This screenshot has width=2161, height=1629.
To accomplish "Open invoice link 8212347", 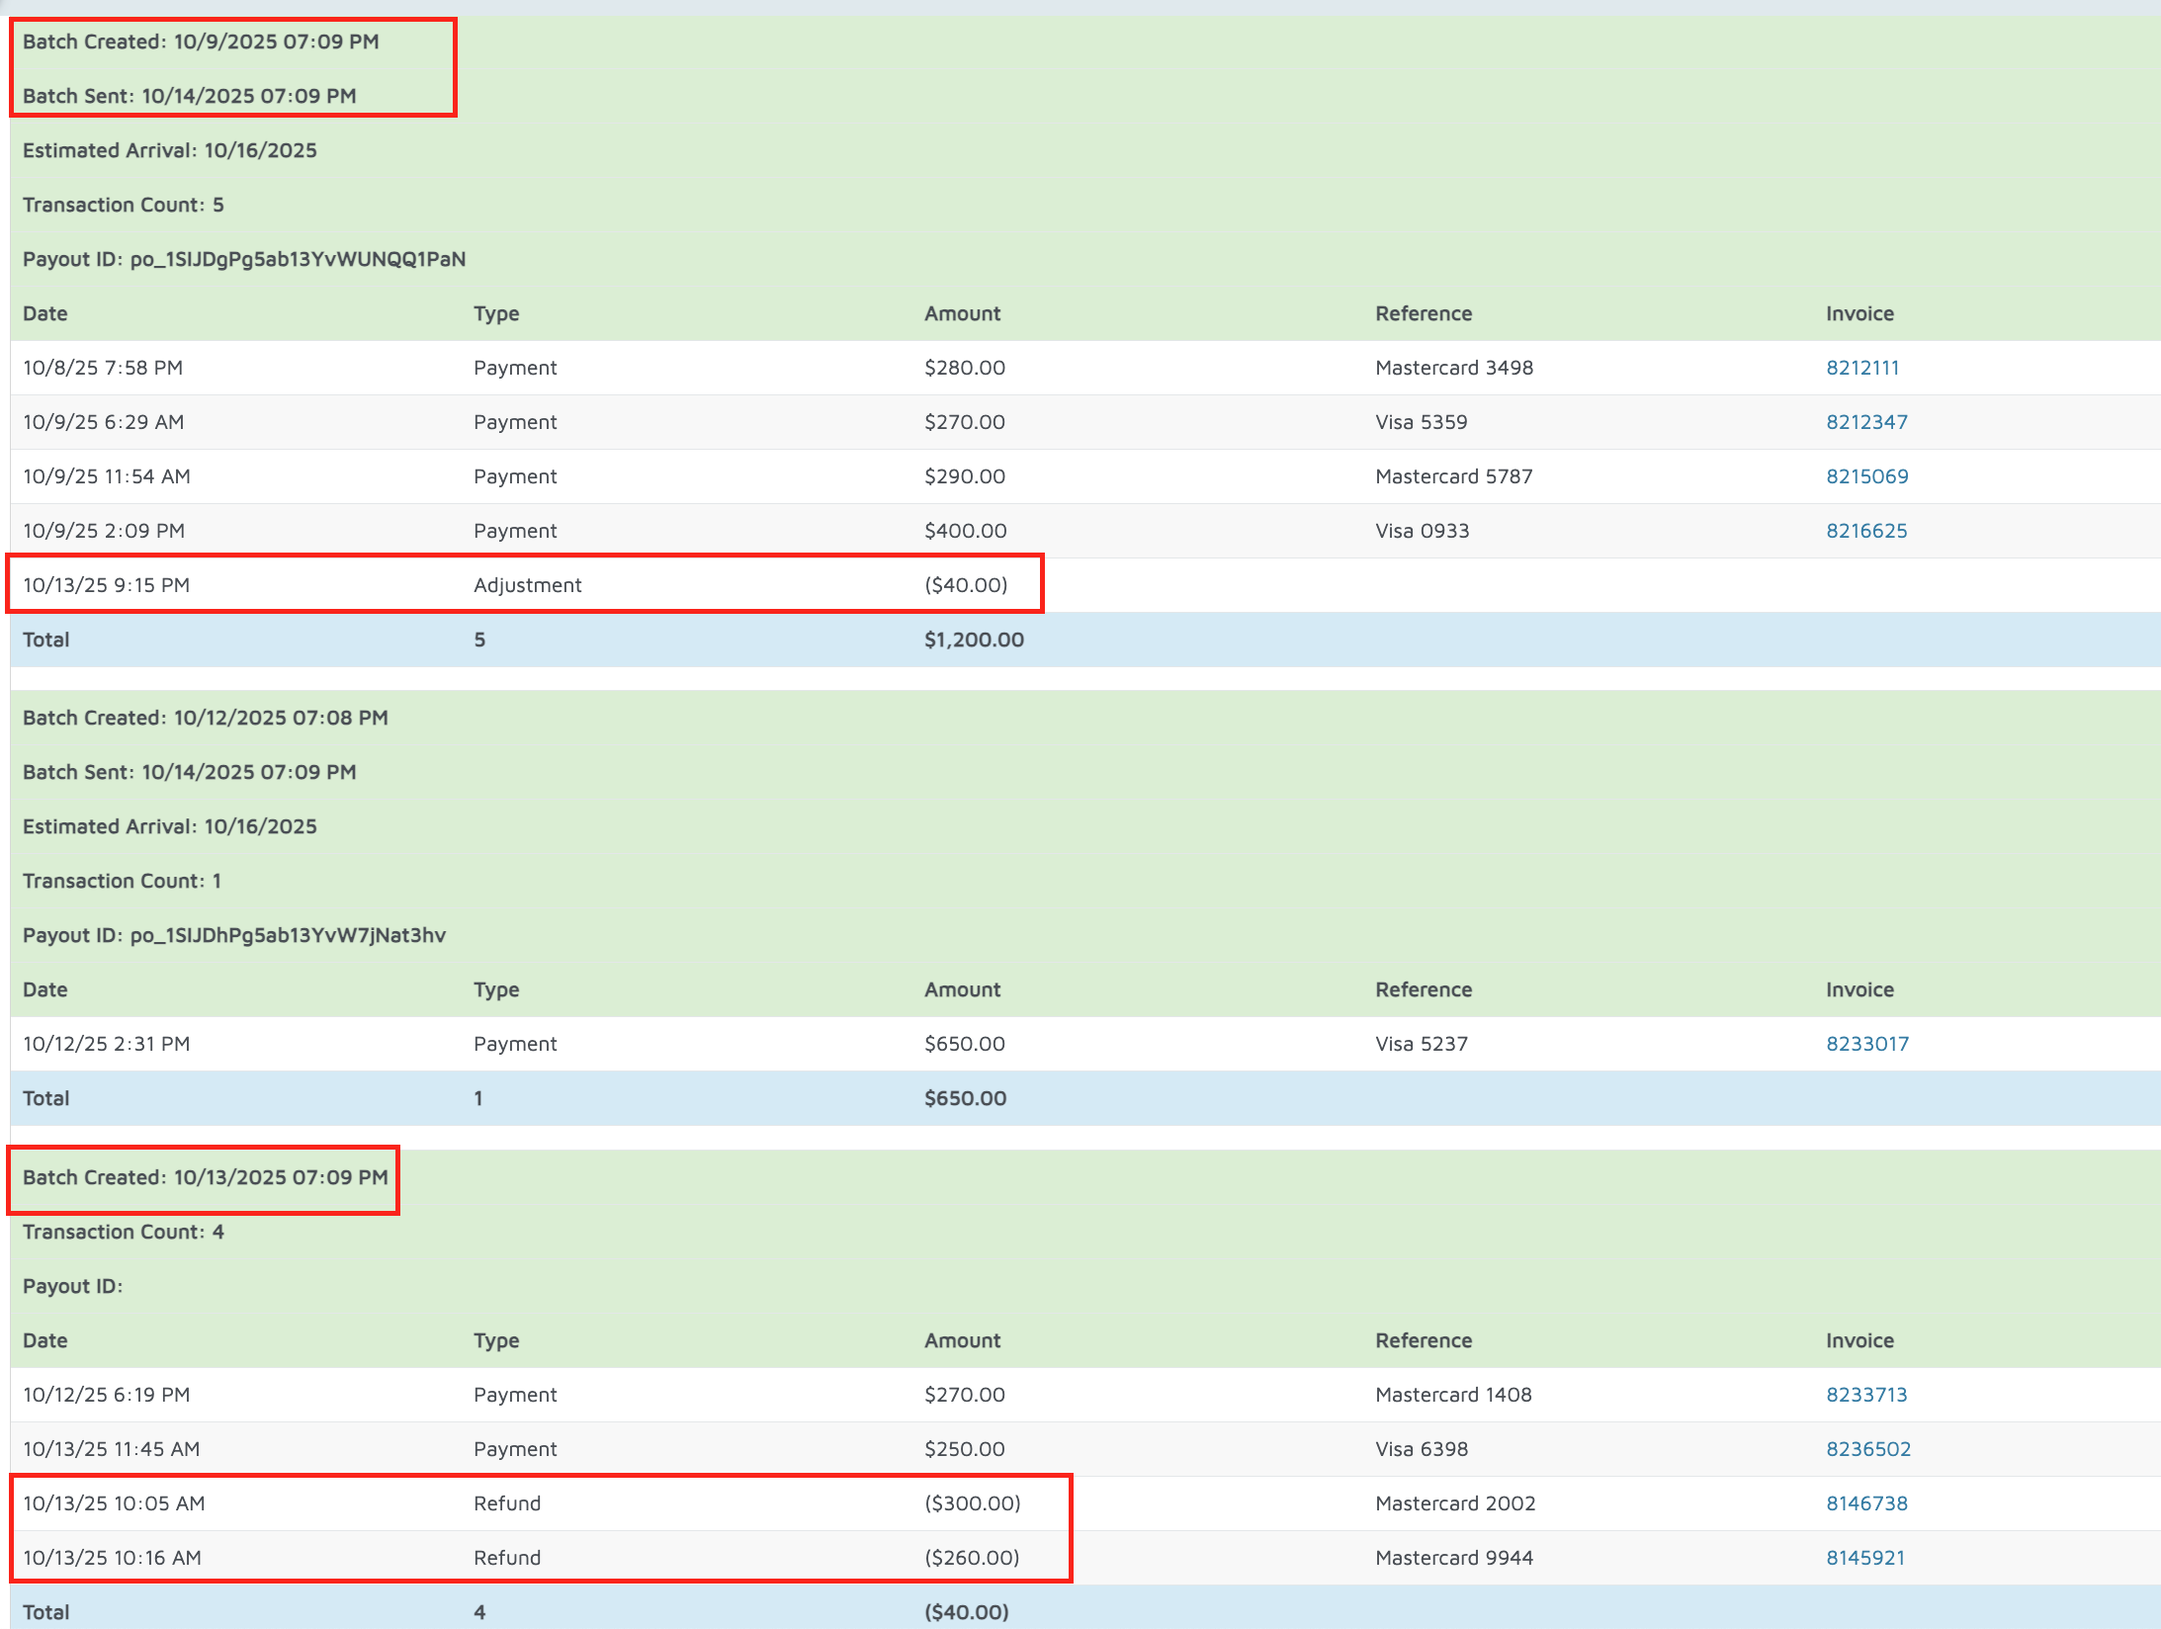I will point(1866,422).
